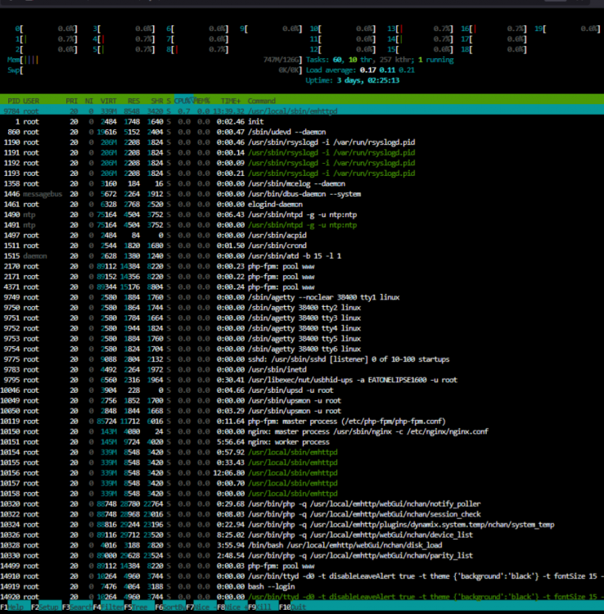Select the PID 14910 ttyd row

pos(302,576)
